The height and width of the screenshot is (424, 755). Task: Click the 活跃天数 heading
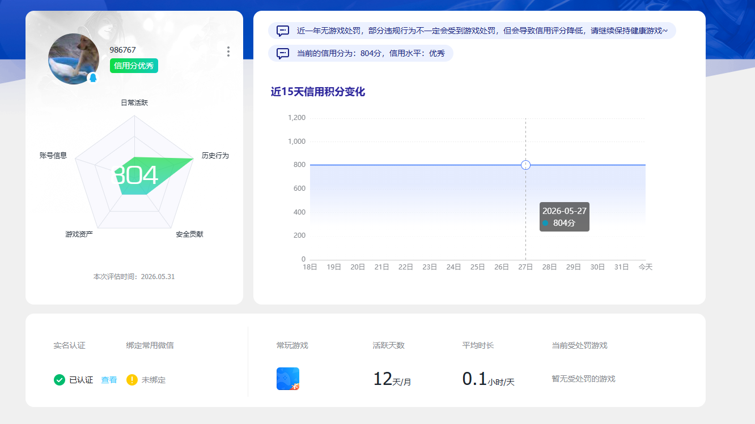pos(389,345)
